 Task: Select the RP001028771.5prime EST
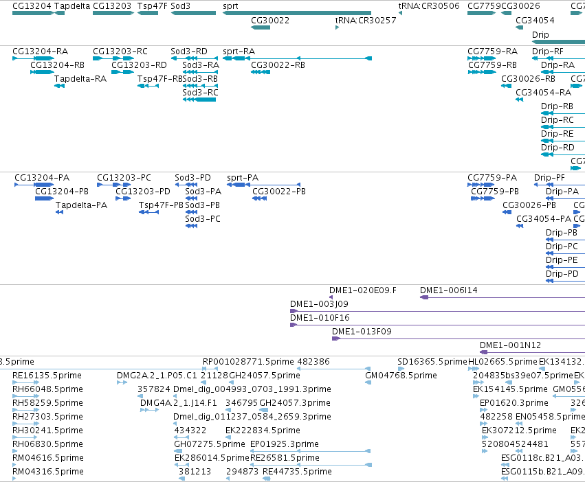(210, 369)
